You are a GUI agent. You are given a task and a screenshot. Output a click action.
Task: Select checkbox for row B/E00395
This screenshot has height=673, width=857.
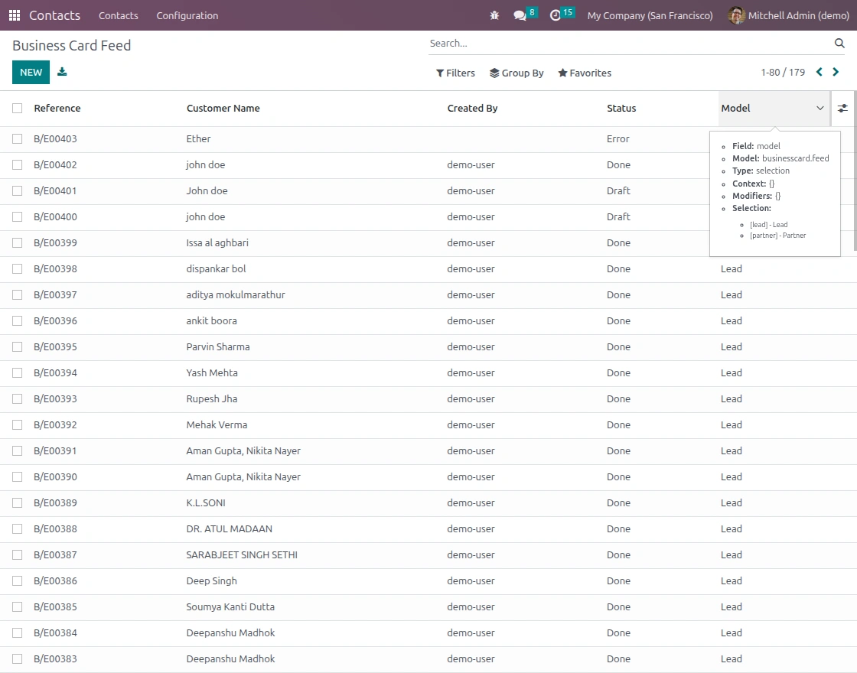[18, 347]
